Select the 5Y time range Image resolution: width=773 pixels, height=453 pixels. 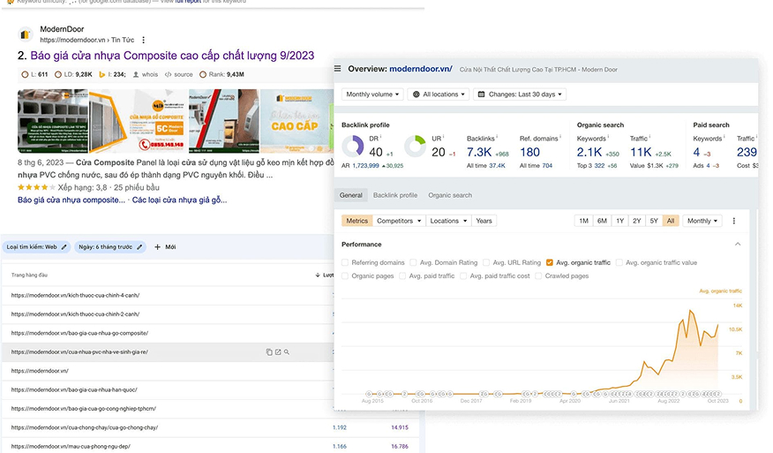654,221
